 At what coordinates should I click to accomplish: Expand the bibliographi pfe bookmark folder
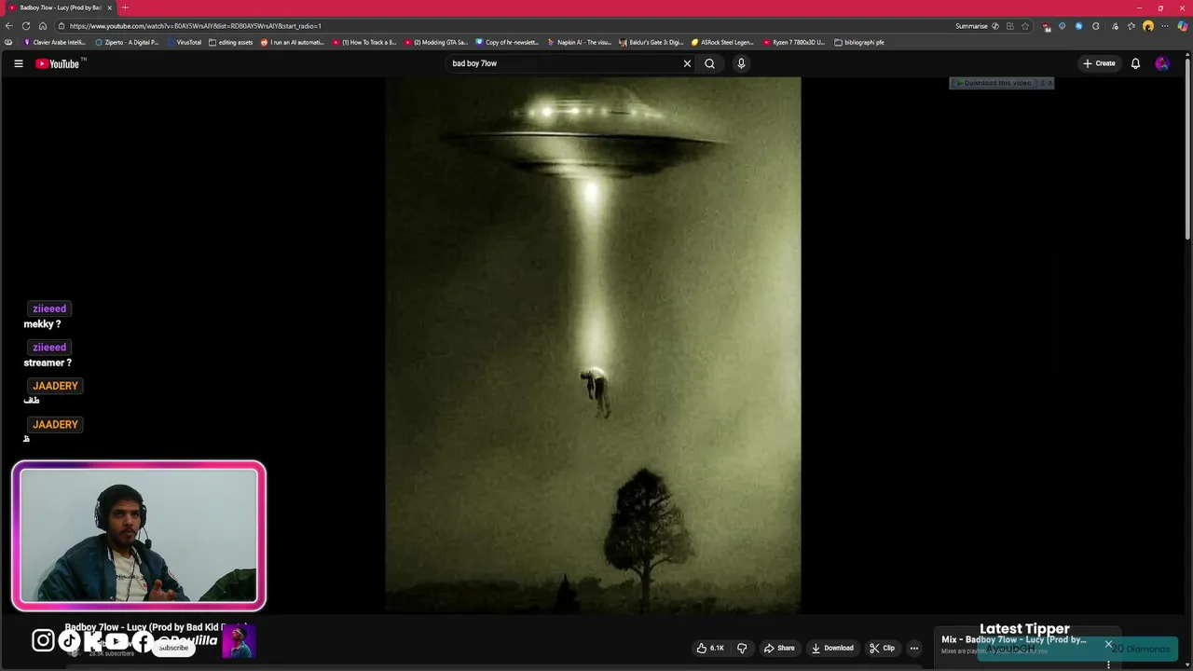coord(859,42)
